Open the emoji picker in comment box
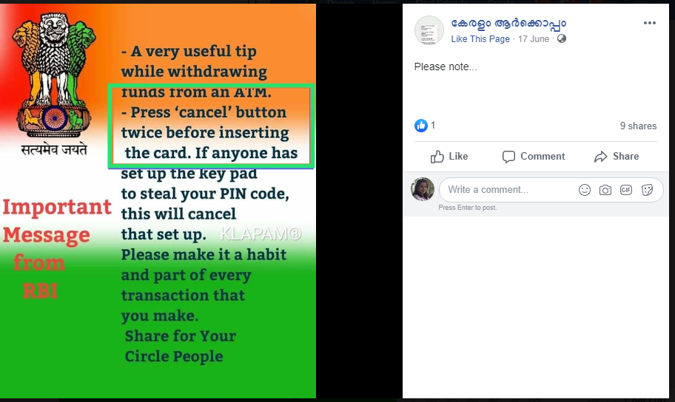This screenshot has width=675, height=402. click(x=584, y=190)
